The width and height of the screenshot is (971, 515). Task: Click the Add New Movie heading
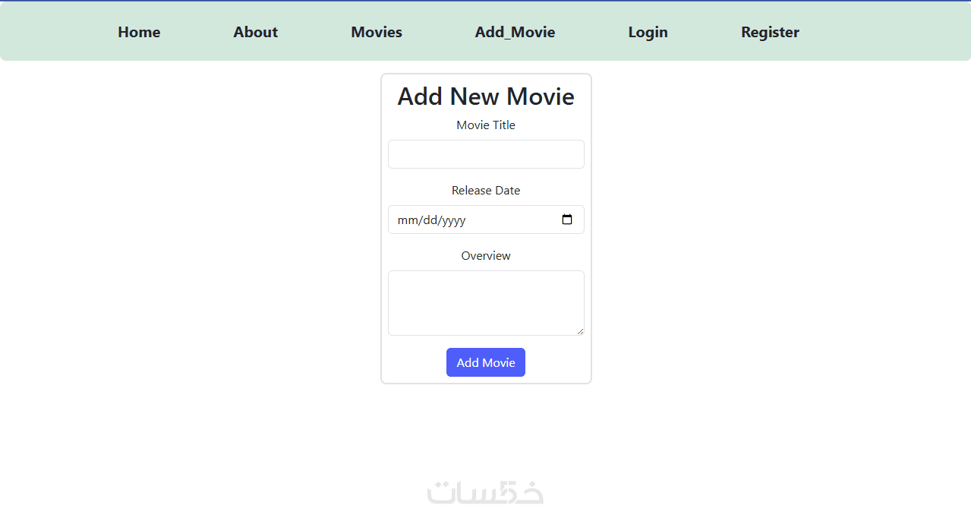[x=486, y=96]
